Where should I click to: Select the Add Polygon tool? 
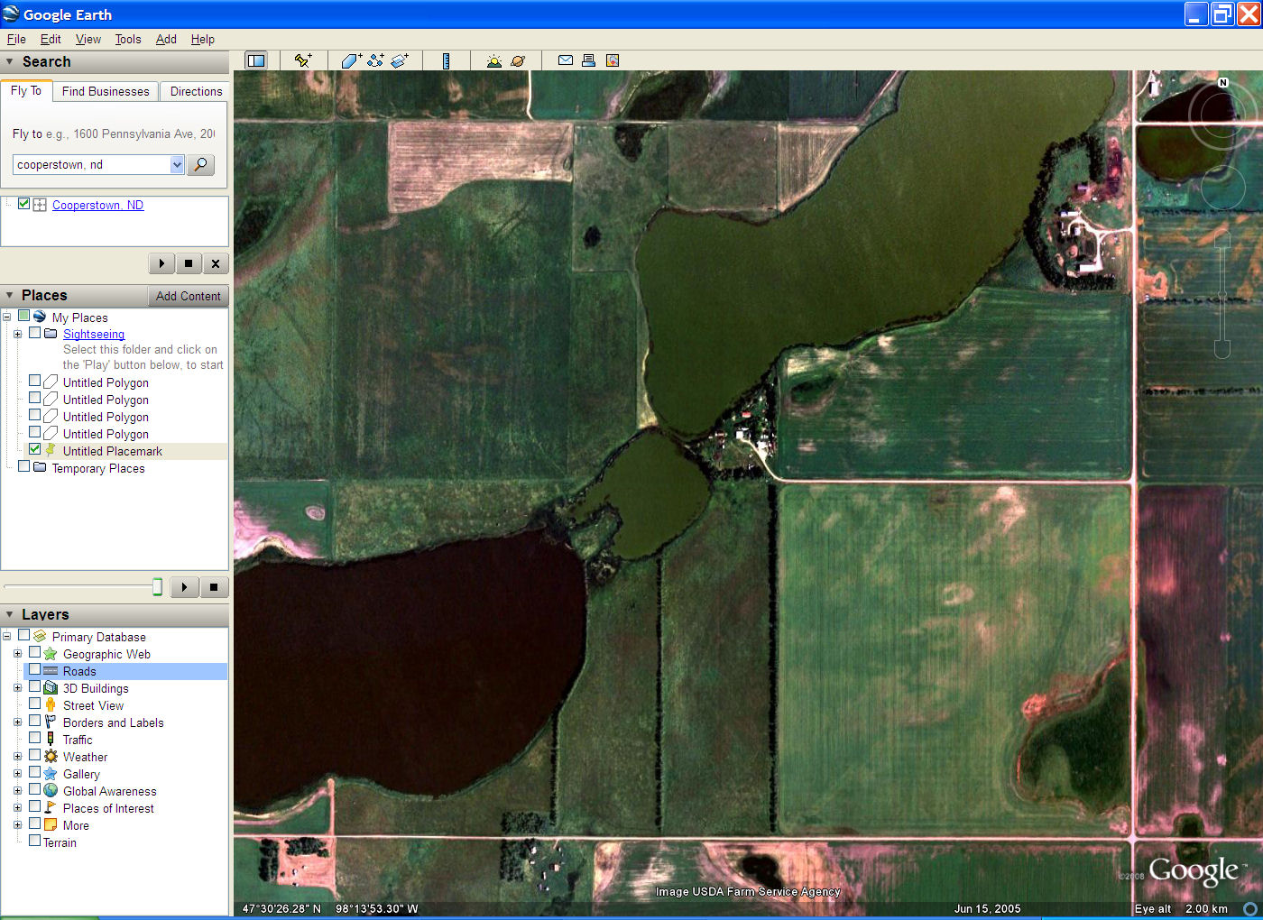tap(351, 60)
